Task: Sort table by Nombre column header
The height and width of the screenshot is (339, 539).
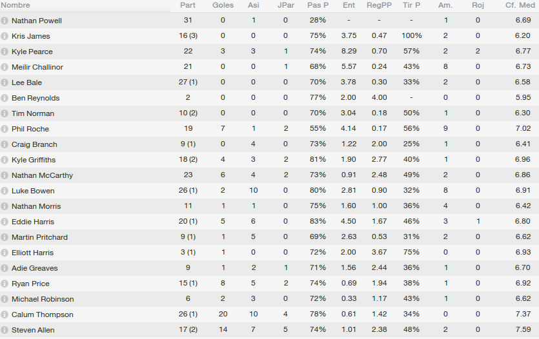Action: 15,5
